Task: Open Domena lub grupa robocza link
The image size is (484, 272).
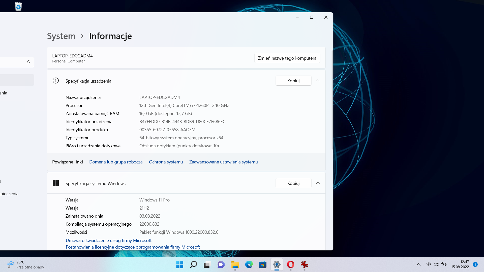Action: click(116, 162)
